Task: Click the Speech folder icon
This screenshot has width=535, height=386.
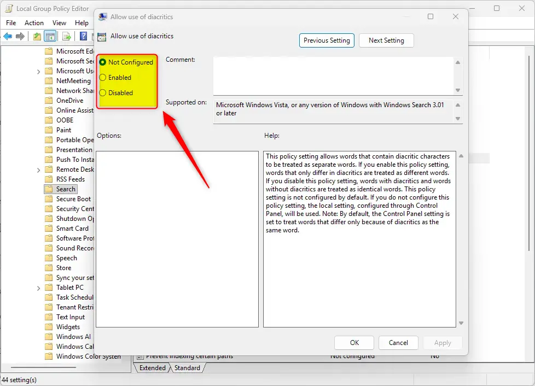Action: coord(49,258)
